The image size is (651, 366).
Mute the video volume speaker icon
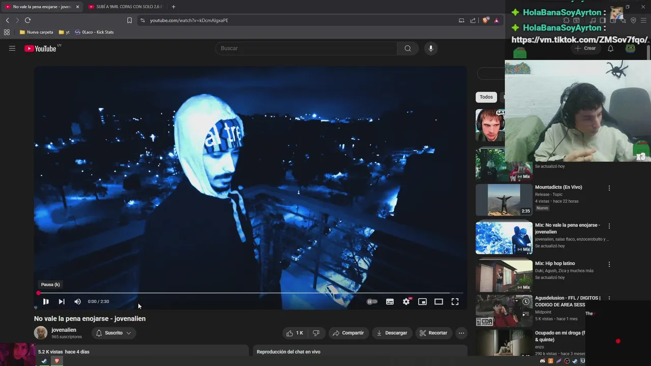(77, 301)
